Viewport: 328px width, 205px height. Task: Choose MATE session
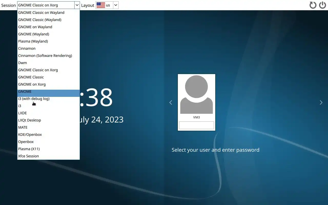(x=48, y=127)
